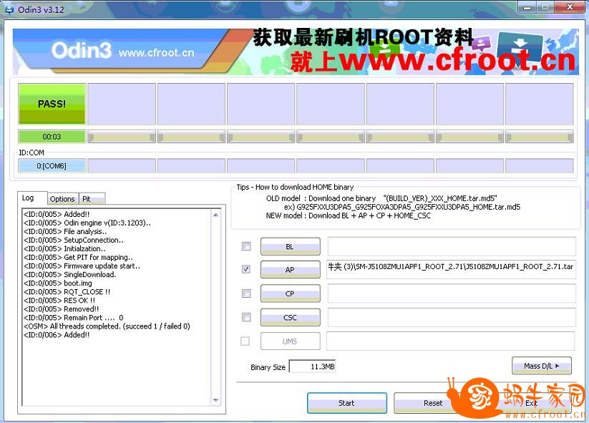Click the BL file path field

452,246
